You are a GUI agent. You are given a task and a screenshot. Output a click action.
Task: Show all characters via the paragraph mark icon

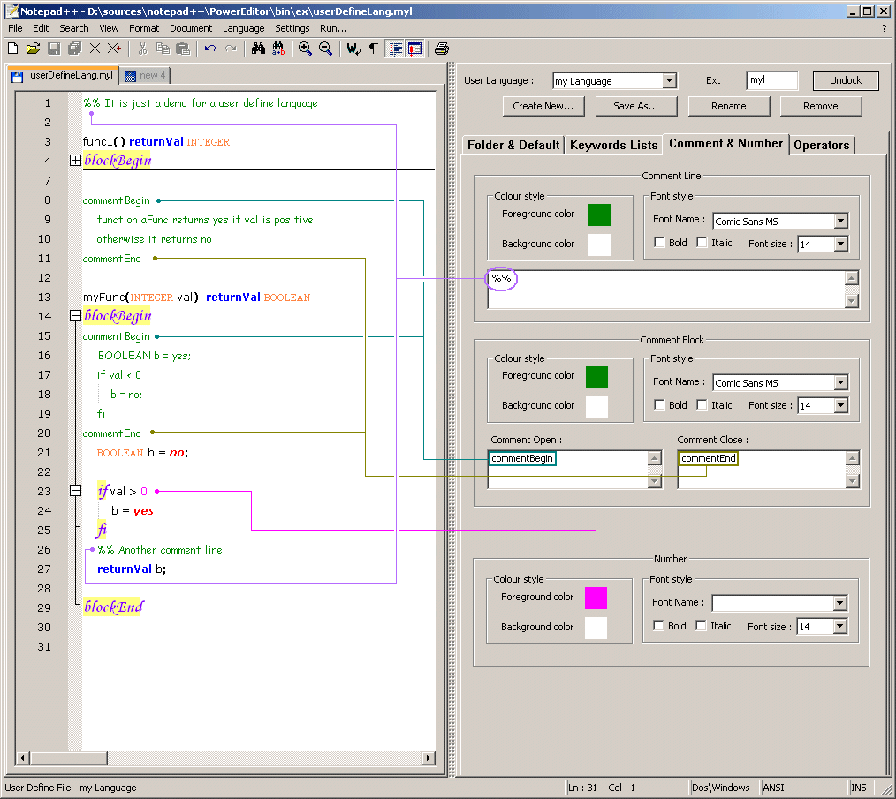click(373, 49)
